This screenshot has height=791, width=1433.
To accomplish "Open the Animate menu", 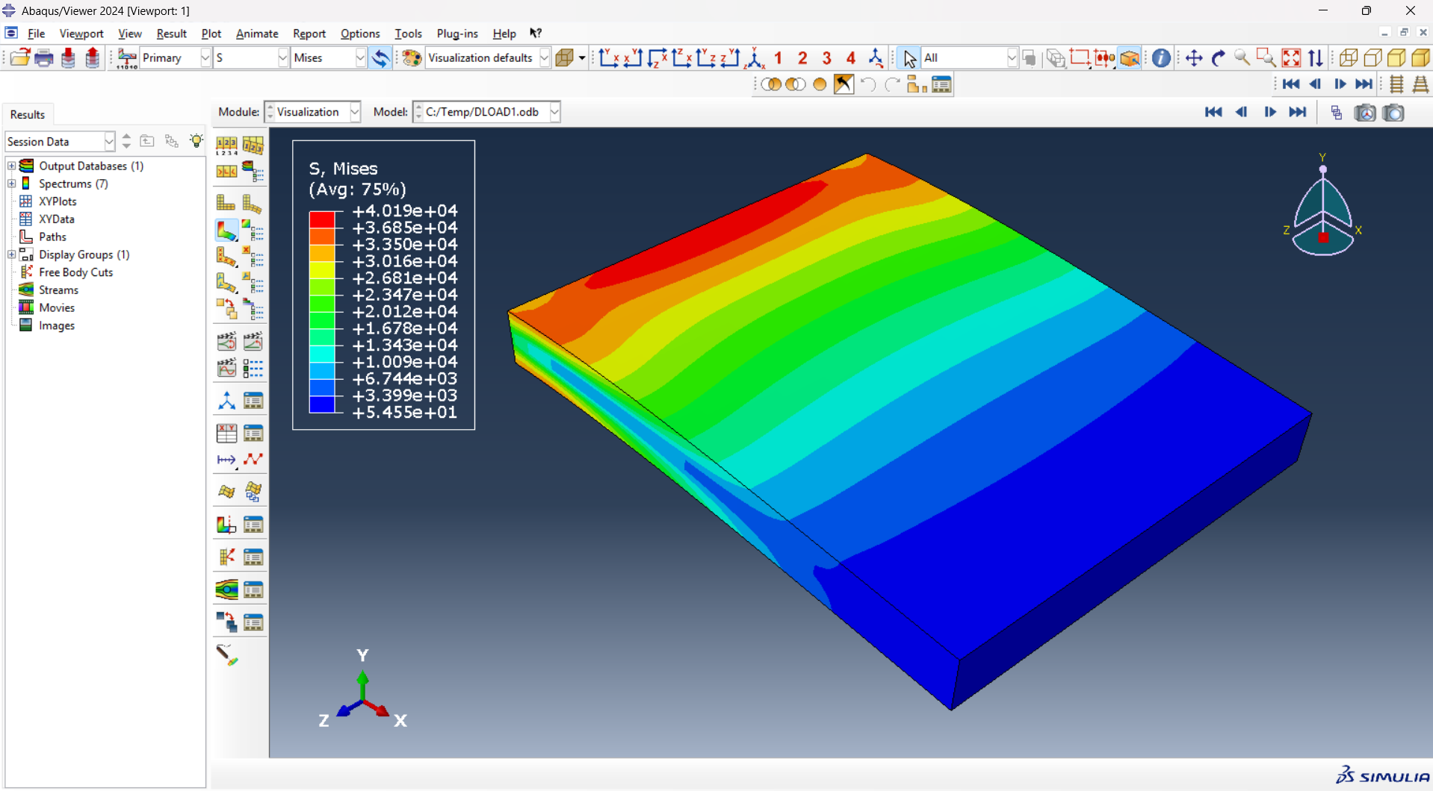I will pyautogui.click(x=256, y=34).
